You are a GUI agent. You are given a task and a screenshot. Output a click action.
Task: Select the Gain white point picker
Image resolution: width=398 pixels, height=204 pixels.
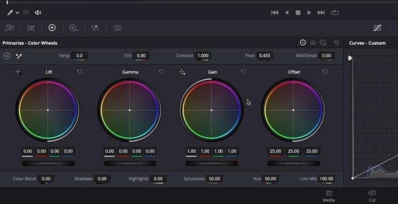182,72
